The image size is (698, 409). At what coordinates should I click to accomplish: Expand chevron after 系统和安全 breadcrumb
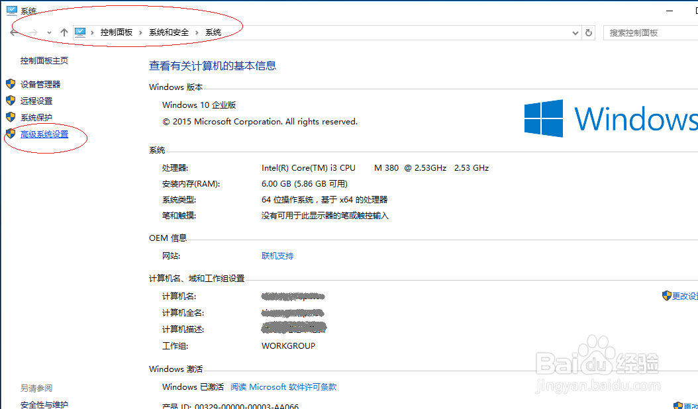click(197, 32)
